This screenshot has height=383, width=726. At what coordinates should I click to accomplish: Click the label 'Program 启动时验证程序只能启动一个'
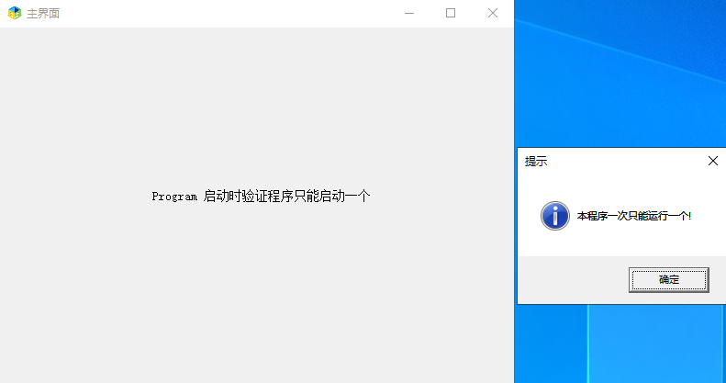pyautogui.click(x=261, y=197)
